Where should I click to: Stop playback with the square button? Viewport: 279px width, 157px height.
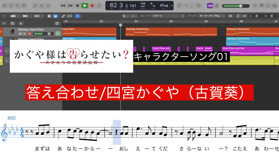point(78,6)
